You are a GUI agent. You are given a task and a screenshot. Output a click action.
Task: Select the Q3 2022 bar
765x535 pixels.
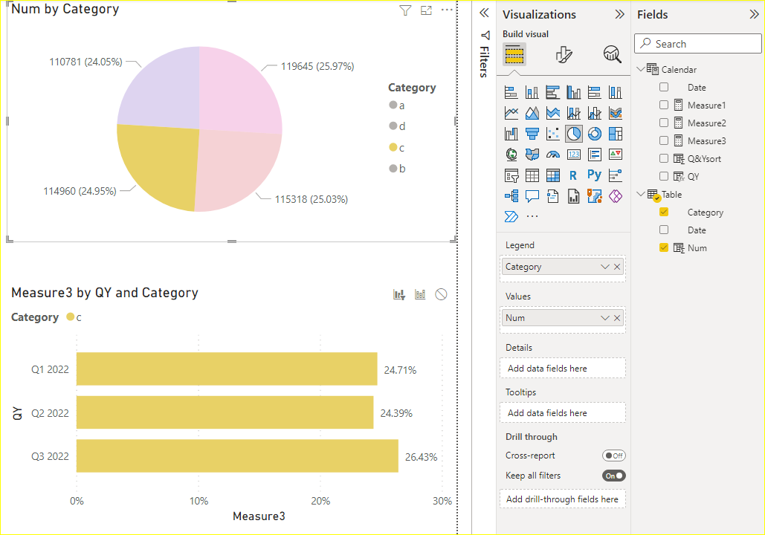237,456
